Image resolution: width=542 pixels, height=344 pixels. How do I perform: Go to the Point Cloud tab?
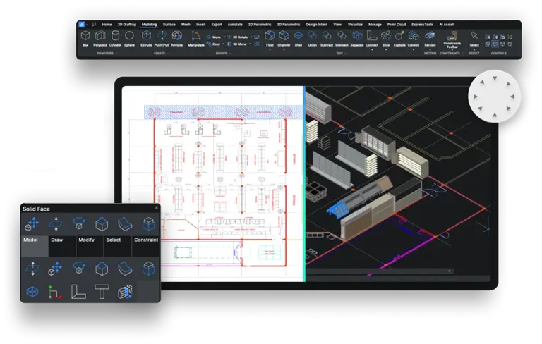(x=397, y=25)
